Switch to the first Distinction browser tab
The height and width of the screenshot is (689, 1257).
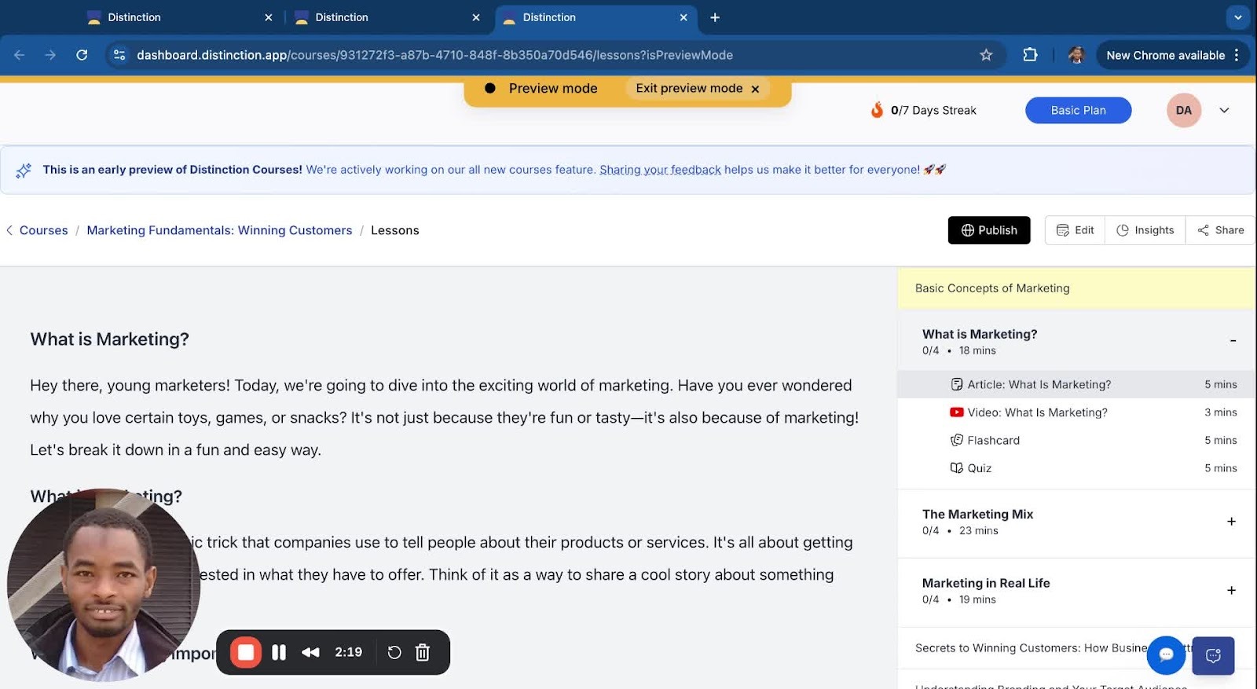tap(134, 17)
